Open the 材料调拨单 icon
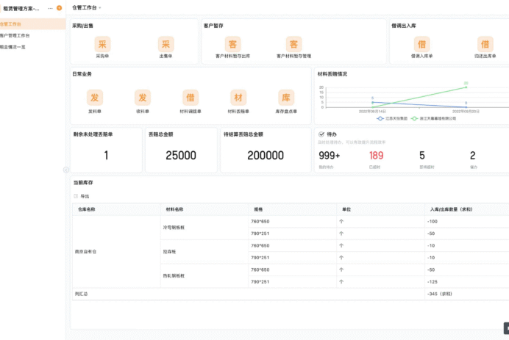The image size is (509, 340). (x=191, y=98)
